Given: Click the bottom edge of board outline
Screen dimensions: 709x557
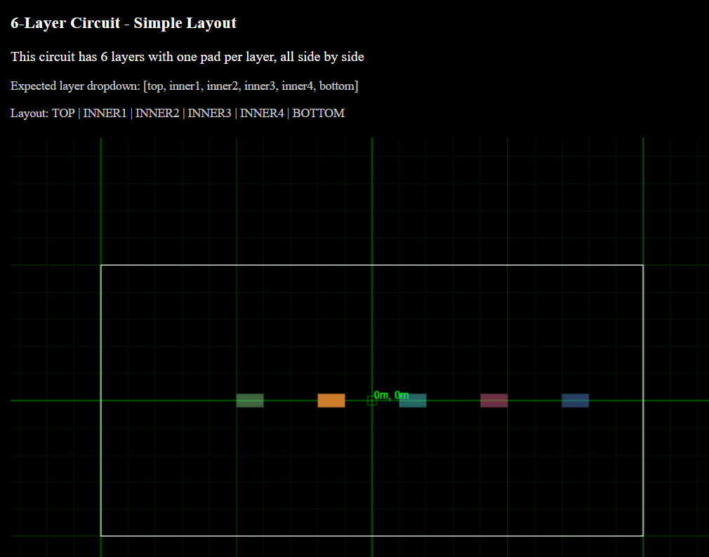Looking at the screenshot, I should pyautogui.click(x=371, y=536).
